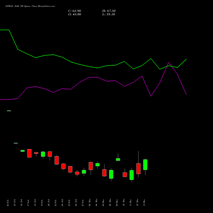Click the green candle above 09 Mar
The height and width of the screenshot is (213, 213).
pyautogui.click(x=118, y=159)
